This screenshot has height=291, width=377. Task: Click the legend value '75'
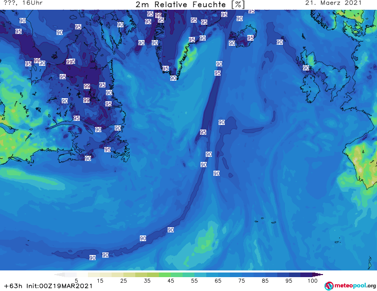point(242,281)
